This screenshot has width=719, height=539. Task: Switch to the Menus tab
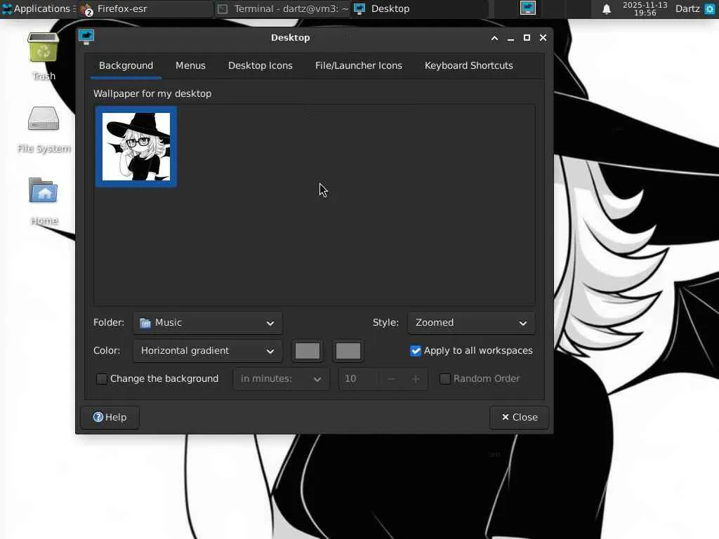pyautogui.click(x=190, y=65)
